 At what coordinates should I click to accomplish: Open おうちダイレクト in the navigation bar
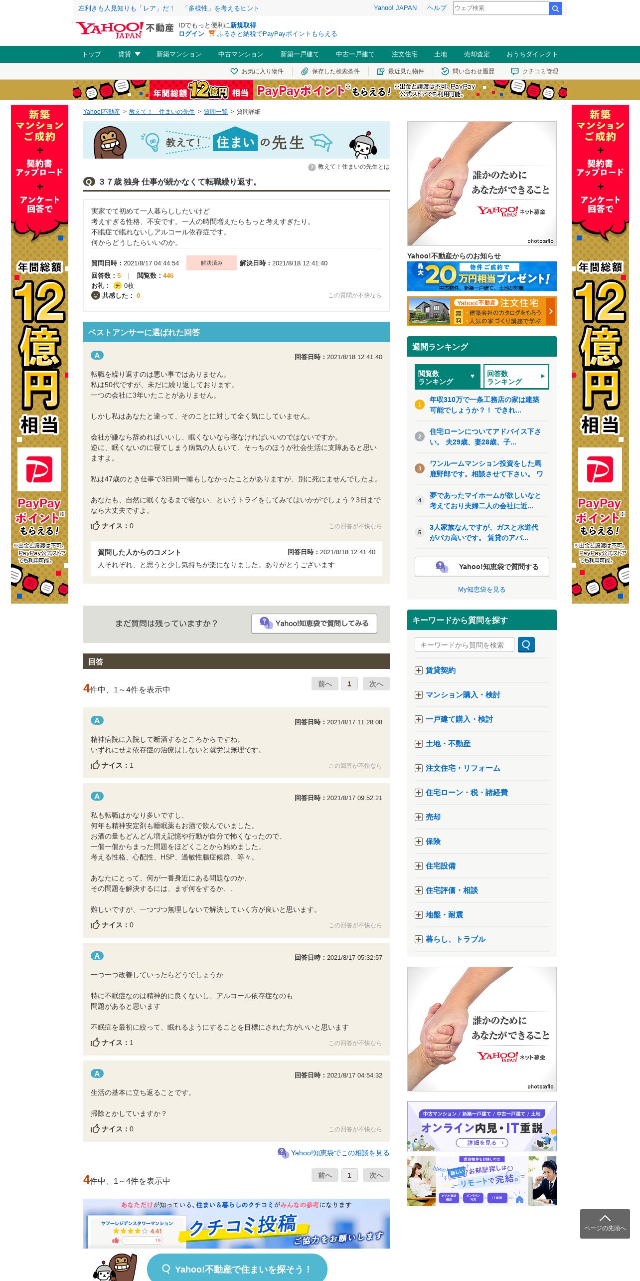pos(532,54)
